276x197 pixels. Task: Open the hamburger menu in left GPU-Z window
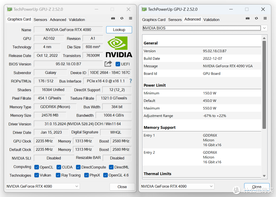coord(130,18)
